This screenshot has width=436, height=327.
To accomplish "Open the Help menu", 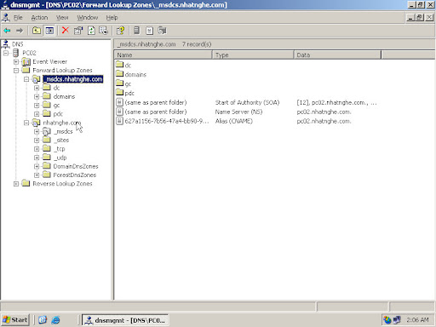I will click(112, 18).
